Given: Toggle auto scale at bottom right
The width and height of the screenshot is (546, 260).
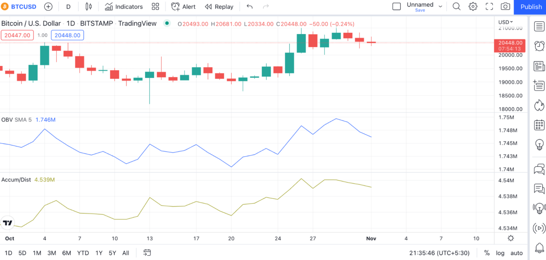Looking at the screenshot, I should point(516,253).
